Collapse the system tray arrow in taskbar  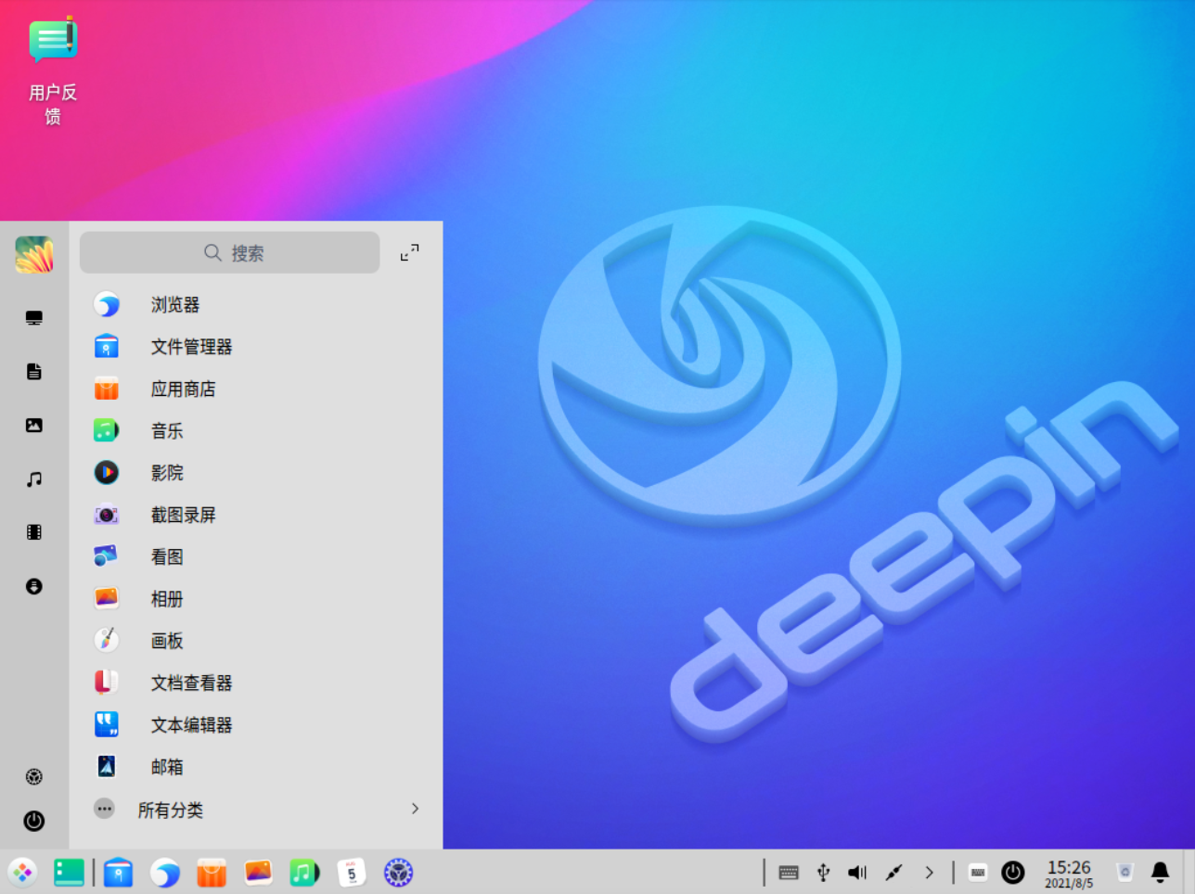pos(929,873)
